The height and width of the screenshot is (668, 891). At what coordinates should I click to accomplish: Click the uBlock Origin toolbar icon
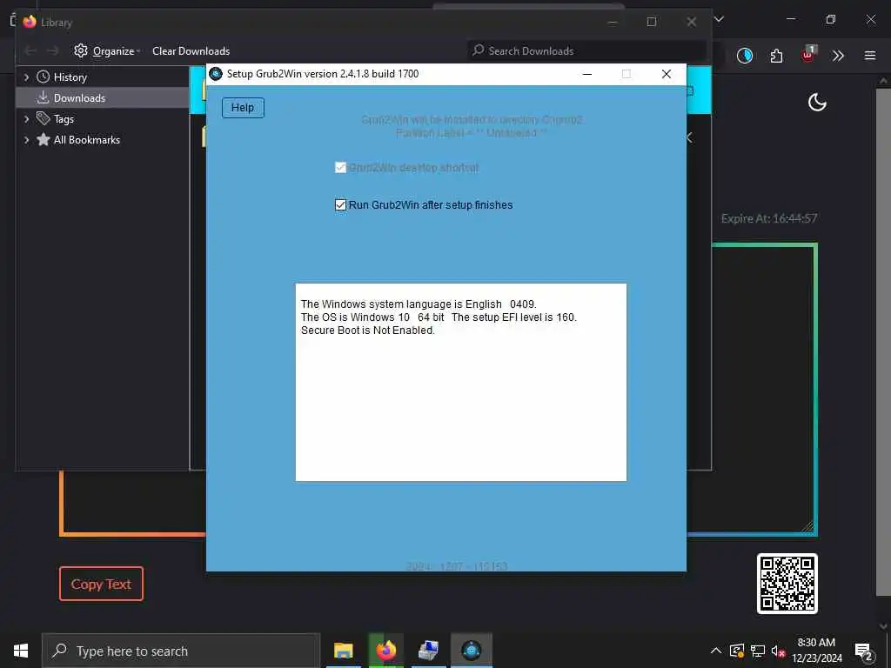point(808,55)
